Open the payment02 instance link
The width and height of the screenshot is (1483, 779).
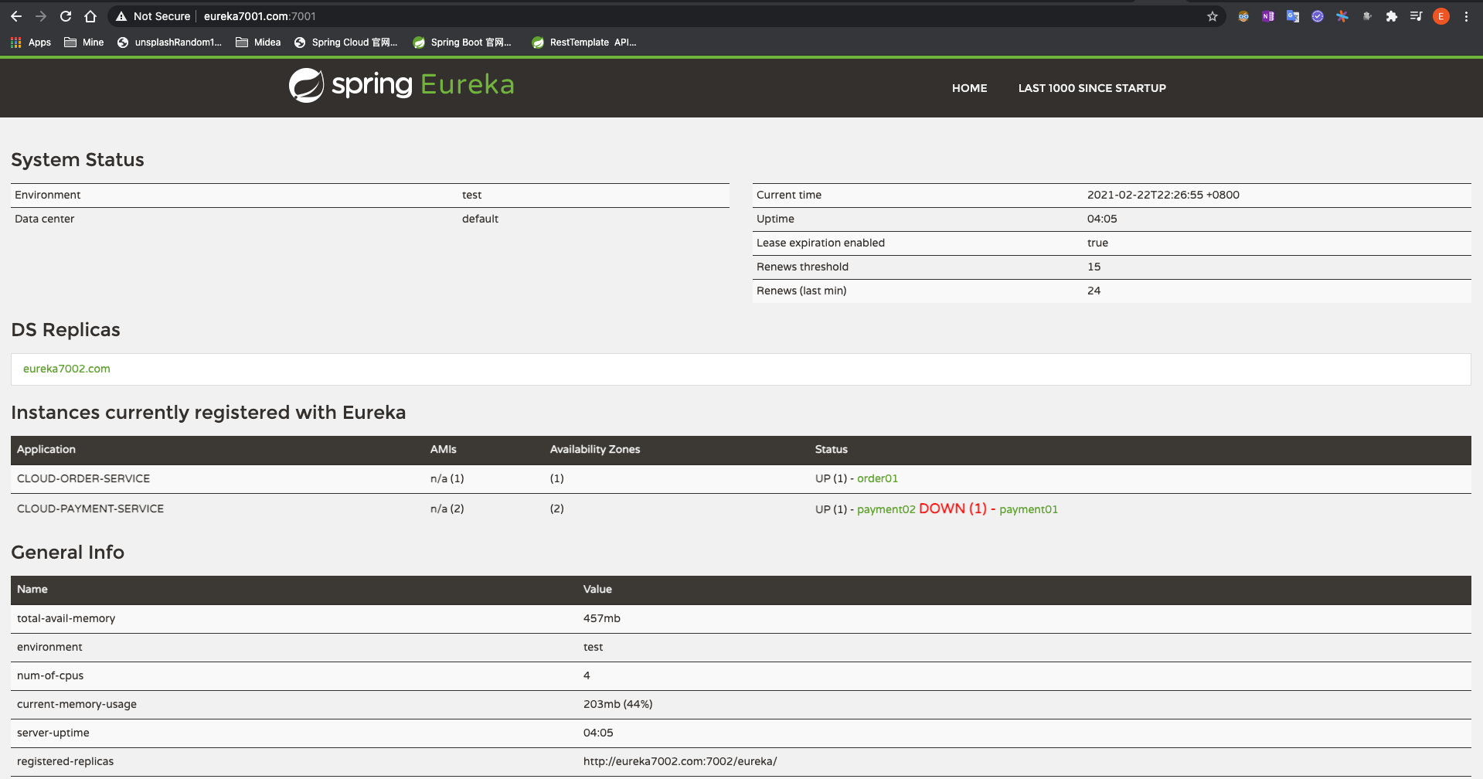coord(886,509)
